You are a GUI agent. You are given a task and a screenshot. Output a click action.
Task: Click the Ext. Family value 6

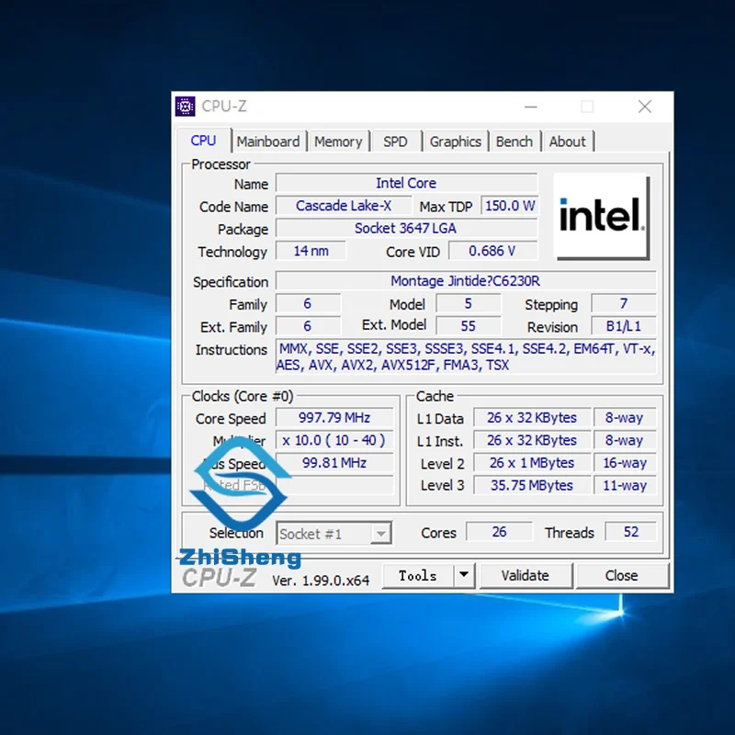[x=308, y=326]
